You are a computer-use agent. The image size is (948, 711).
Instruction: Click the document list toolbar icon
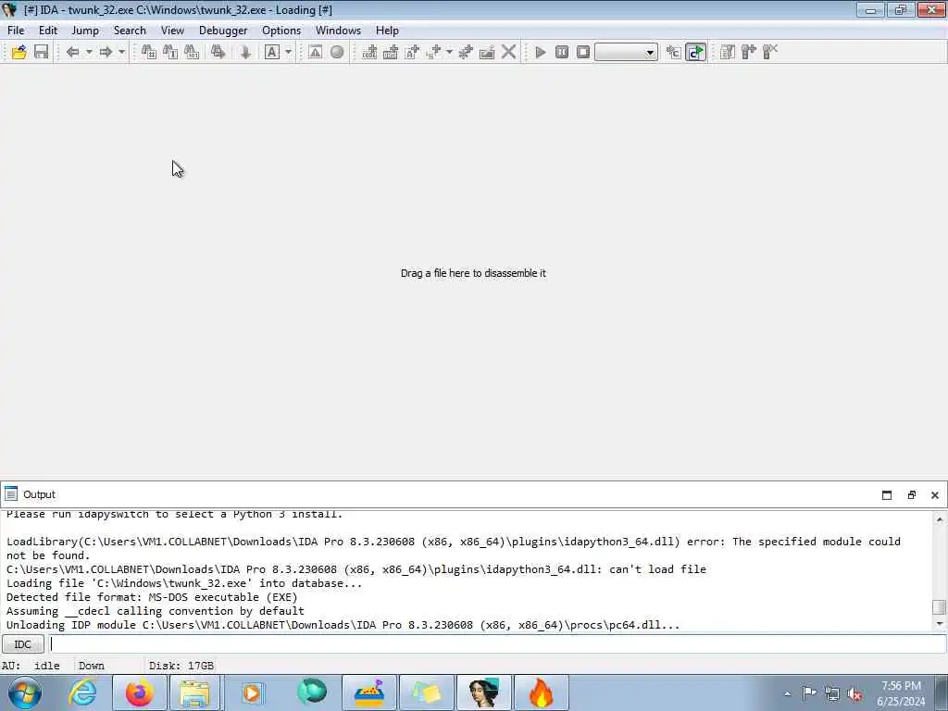728,52
